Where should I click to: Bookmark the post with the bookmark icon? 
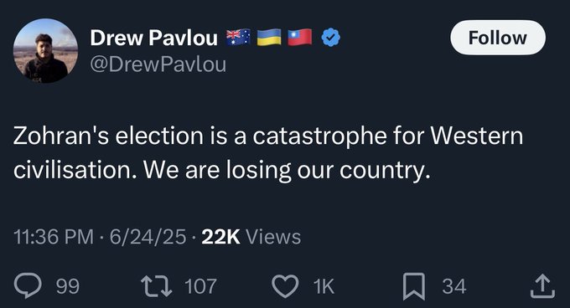pyautogui.click(x=414, y=286)
